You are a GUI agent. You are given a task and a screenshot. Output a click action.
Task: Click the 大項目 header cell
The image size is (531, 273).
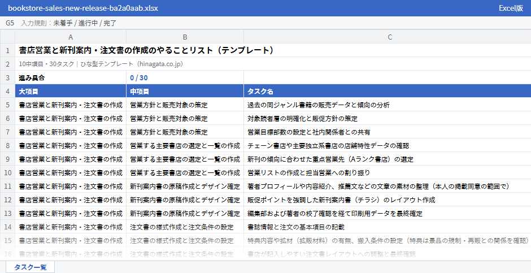pyautogui.click(x=71, y=91)
